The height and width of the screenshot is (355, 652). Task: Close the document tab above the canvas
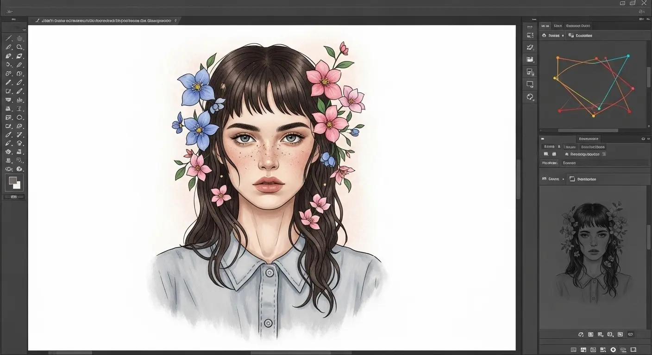[x=176, y=21]
